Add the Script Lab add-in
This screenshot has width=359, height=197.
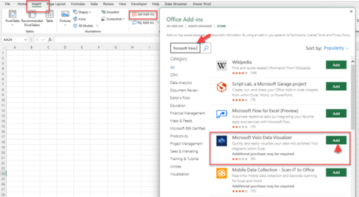[x=336, y=86]
